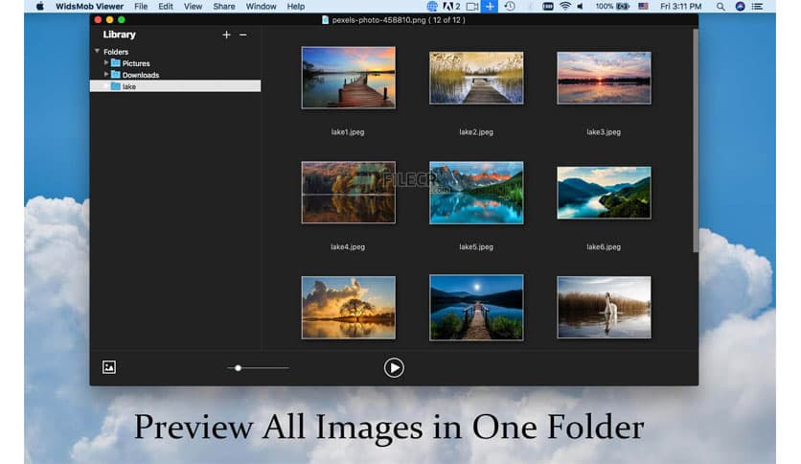Open the Edit menu

[165, 6]
